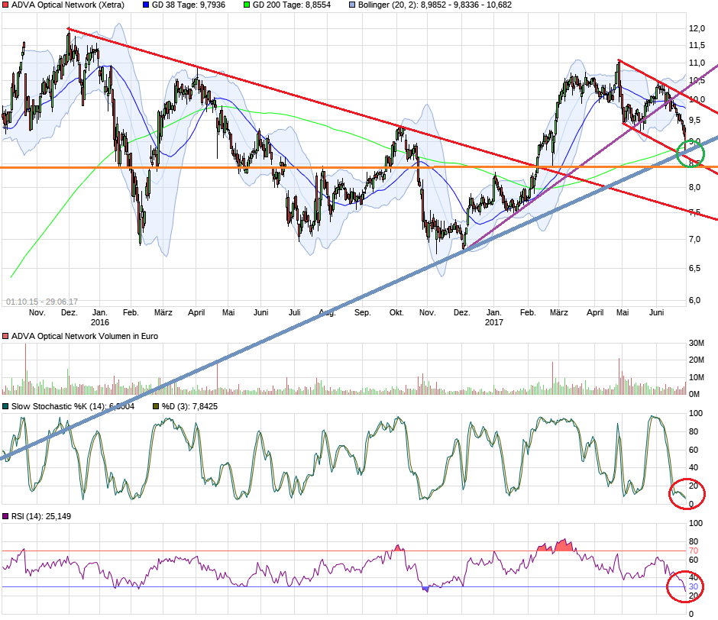Click the Volumen in Euro legend swatch

[5, 336]
